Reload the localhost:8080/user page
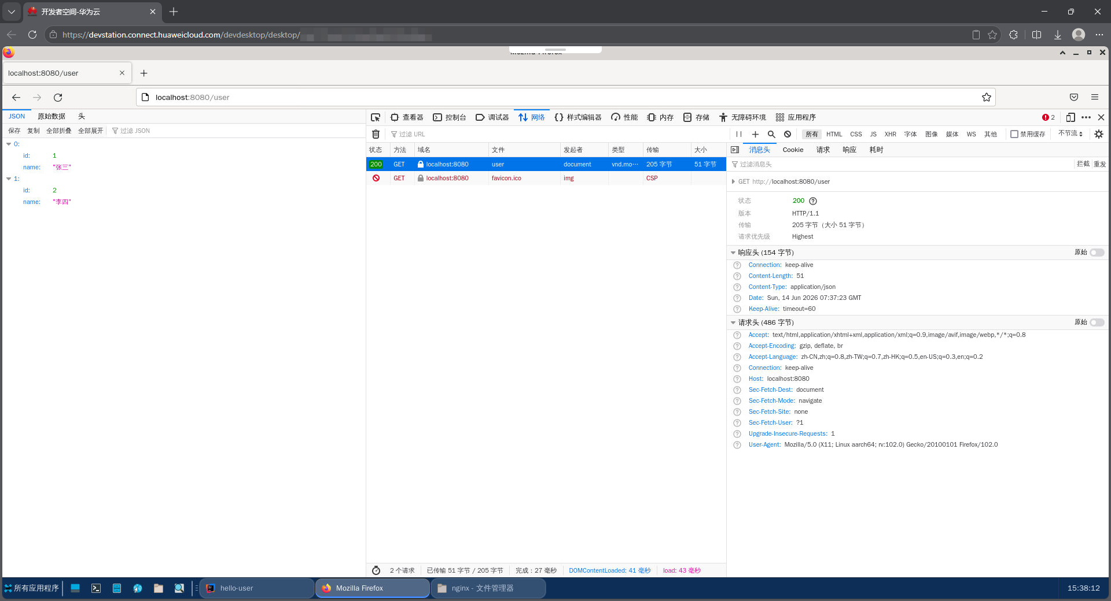1111x601 pixels. click(x=58, y=97)
